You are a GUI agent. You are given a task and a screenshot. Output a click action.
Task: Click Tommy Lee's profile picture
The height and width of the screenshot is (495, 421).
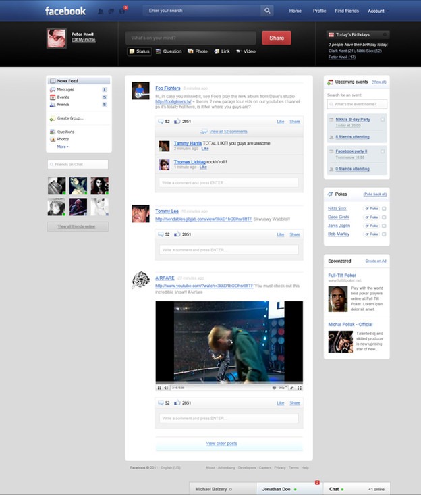(140, 213)
